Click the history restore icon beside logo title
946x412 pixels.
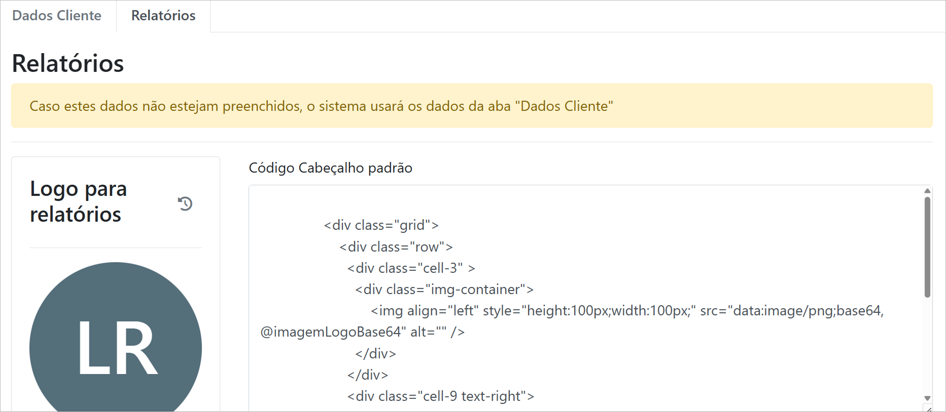[x=185, y=203]
